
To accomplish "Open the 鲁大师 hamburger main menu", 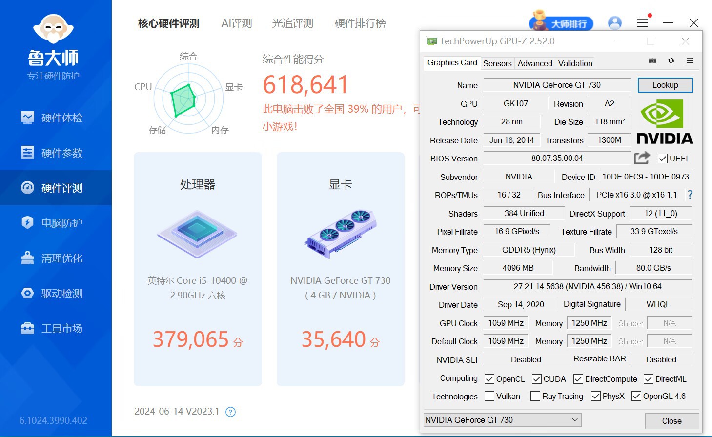I will tap(642, 23).
